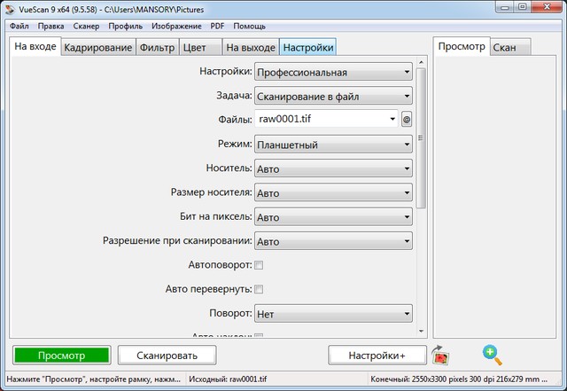Open the Файлы dropdown arrow
The height and width of the screenshot is (391, 567).
(392, 119)
